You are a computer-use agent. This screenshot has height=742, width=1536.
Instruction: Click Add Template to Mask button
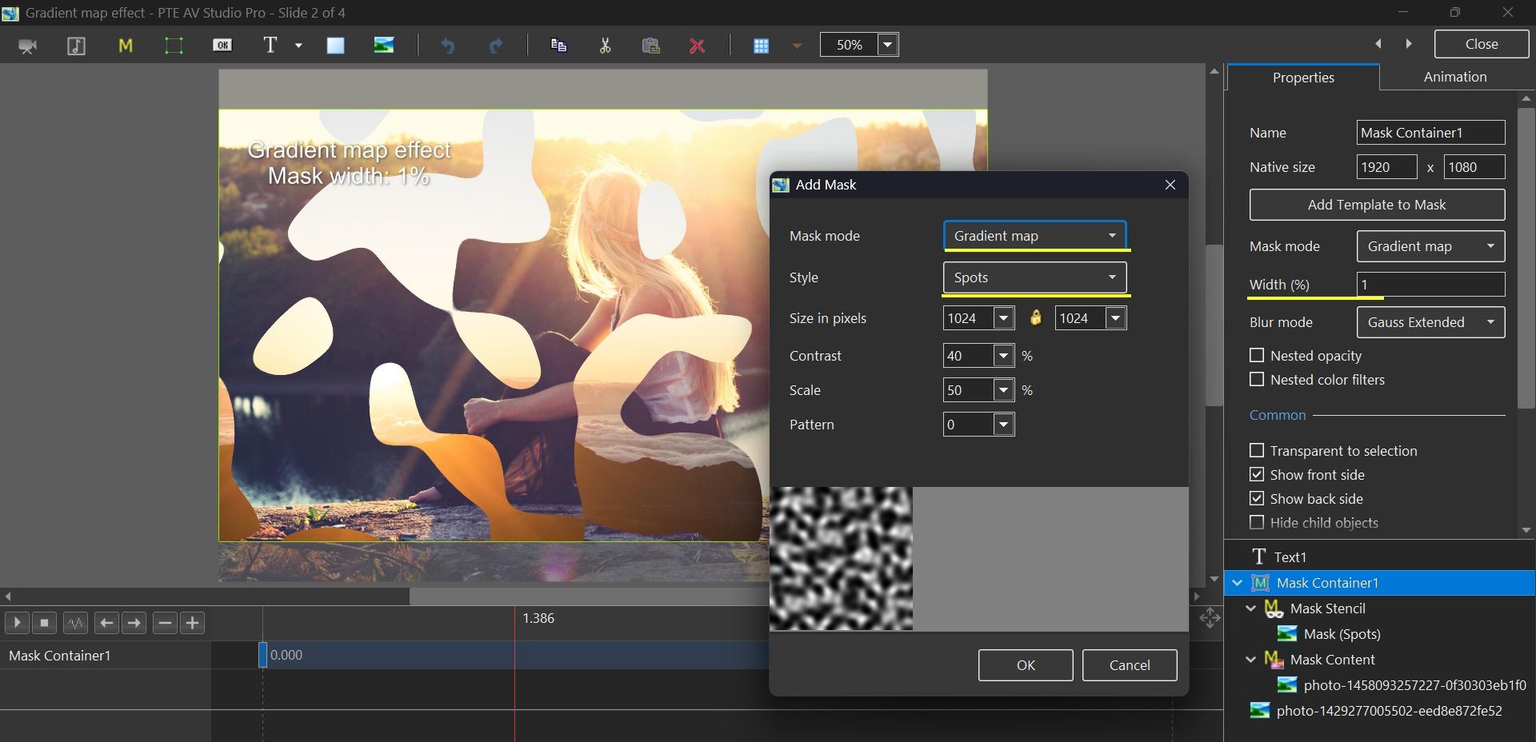(x=1376, y=205)
